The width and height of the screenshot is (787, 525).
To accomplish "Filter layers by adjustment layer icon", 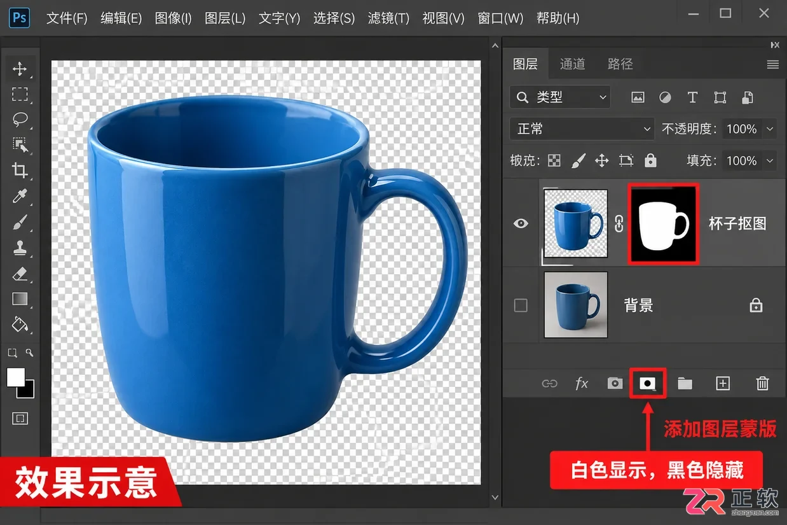I will (665, 97).
